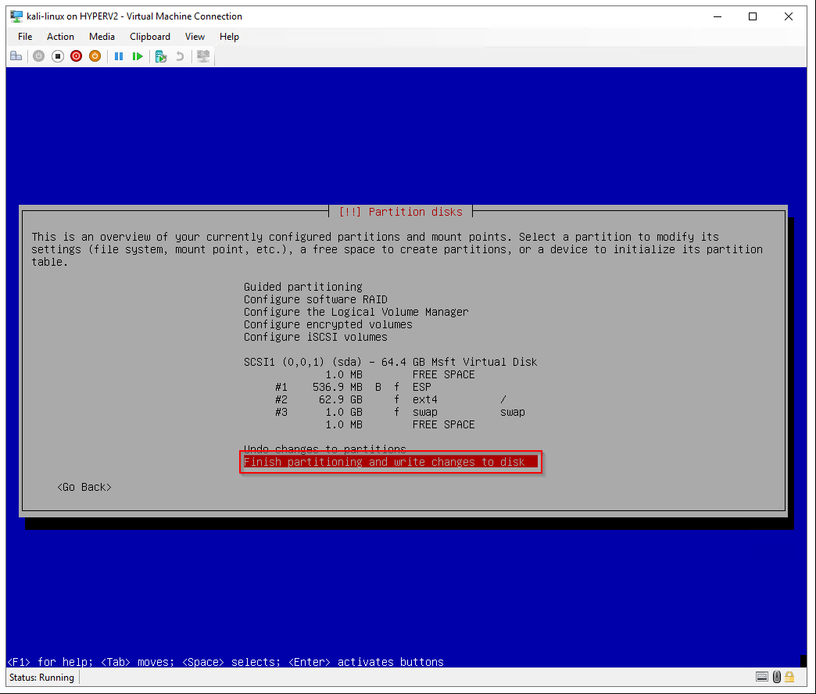
Task: Choose Undo changes to partitions
Action: [324, 449]
